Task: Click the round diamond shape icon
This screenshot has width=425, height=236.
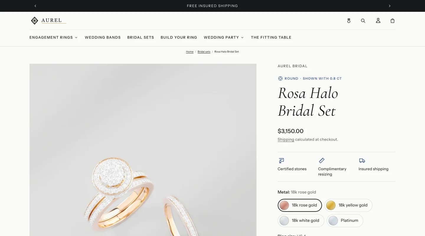Action: tap(280, 78)
